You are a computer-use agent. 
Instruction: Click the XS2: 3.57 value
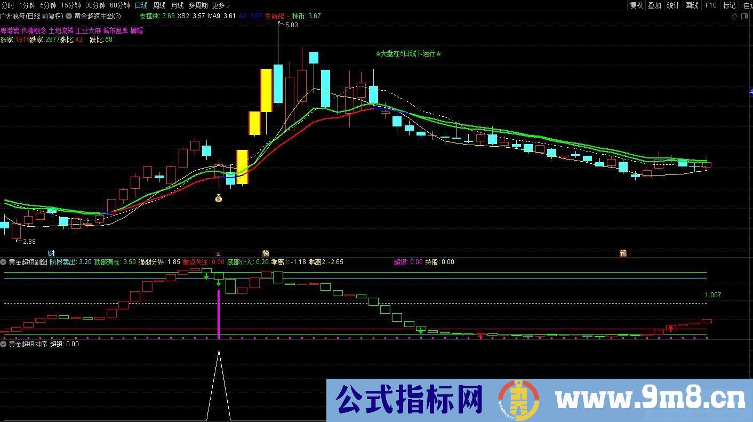pos(191,16)
